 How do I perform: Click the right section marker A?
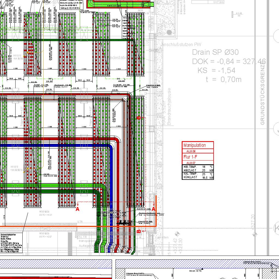(153, 209)
